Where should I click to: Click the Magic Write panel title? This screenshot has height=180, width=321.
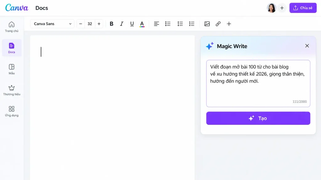tap(232, 46)
